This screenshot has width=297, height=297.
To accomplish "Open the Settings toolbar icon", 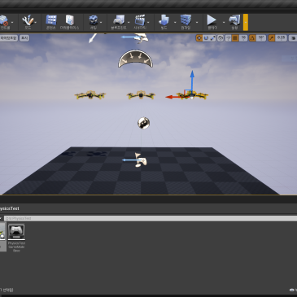I will pos(94,22).
